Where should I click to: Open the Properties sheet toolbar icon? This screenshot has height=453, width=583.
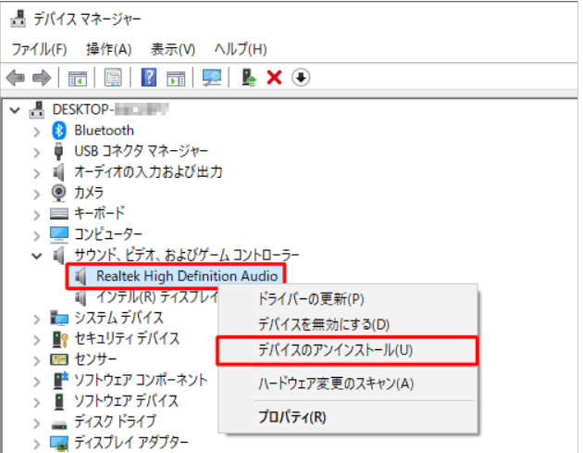point(113,78)
